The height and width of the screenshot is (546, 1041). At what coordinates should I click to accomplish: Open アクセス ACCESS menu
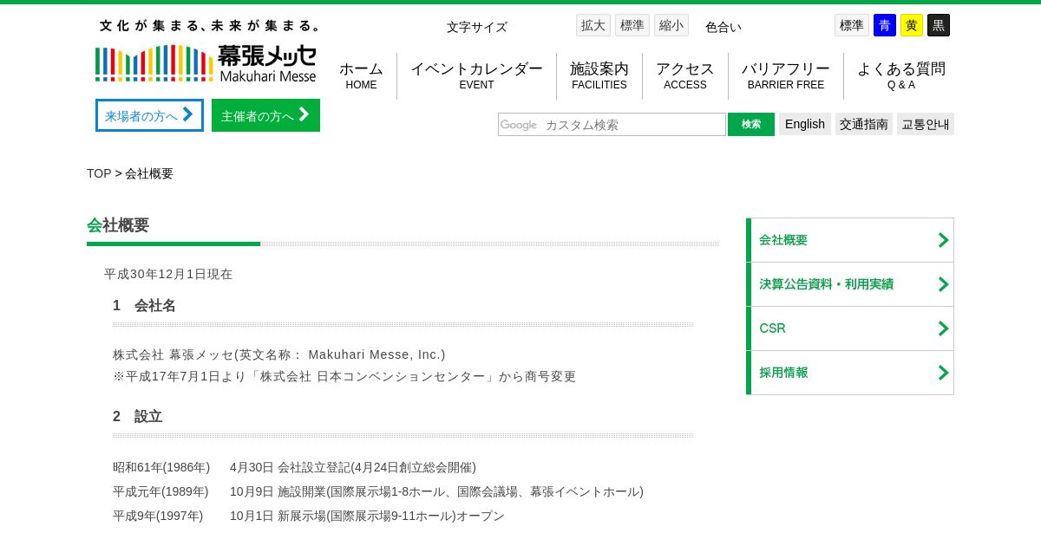coord(685,75)
